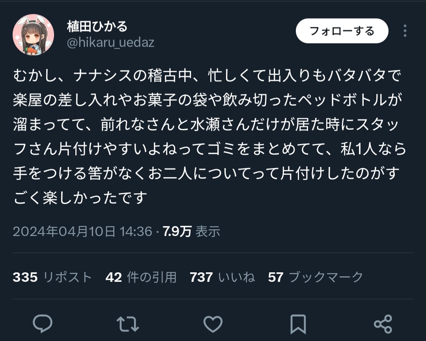Open the 42 件の引用 quotes list
Screen dimensions: 426x341
(141, 277)
